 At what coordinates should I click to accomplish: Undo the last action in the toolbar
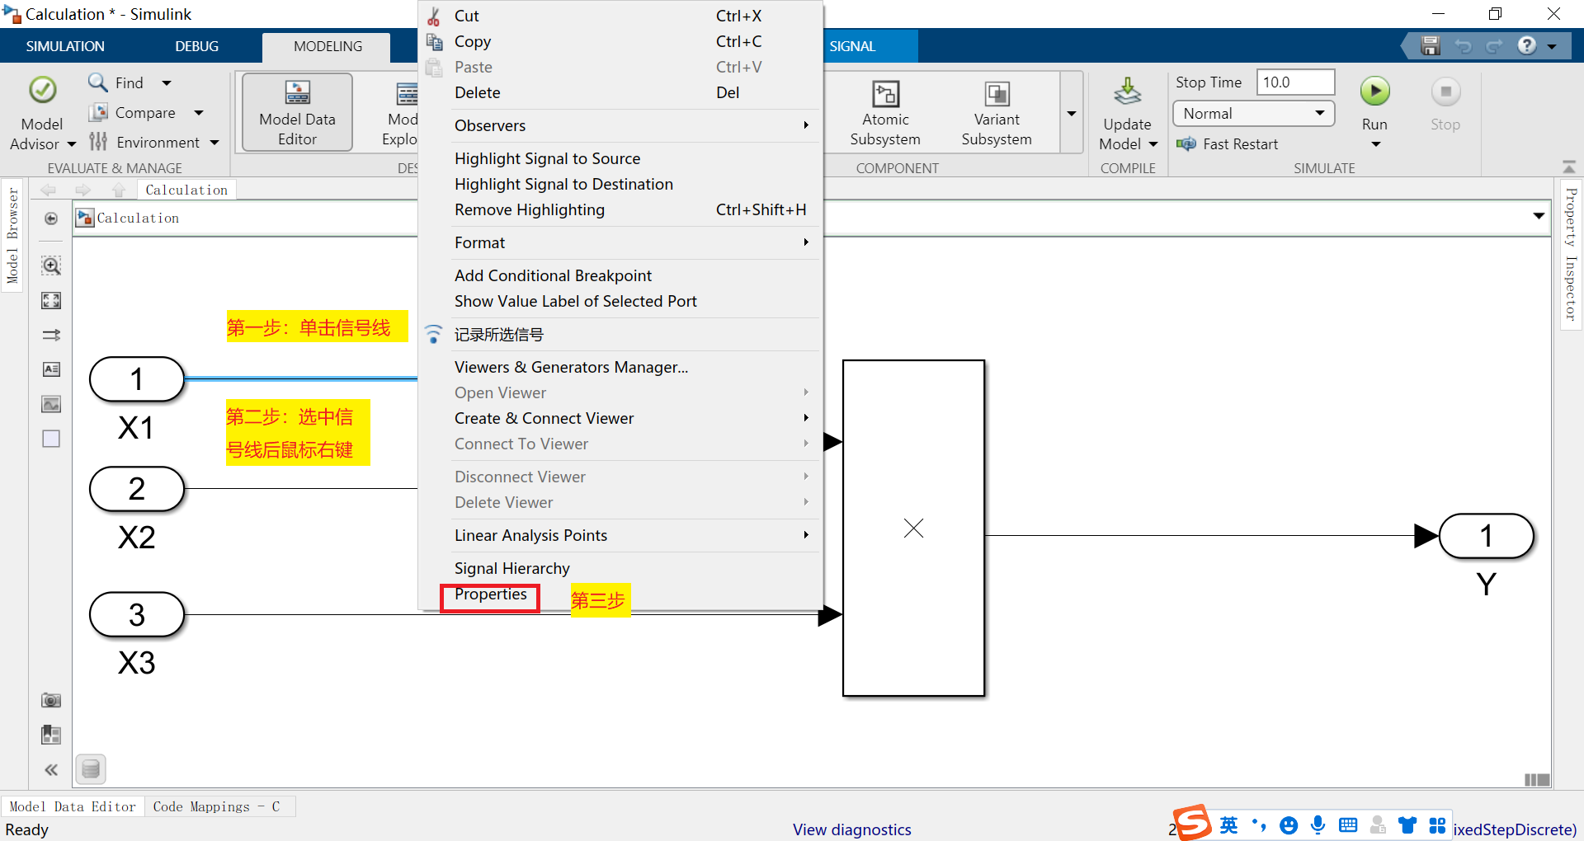coord(1463,46)
